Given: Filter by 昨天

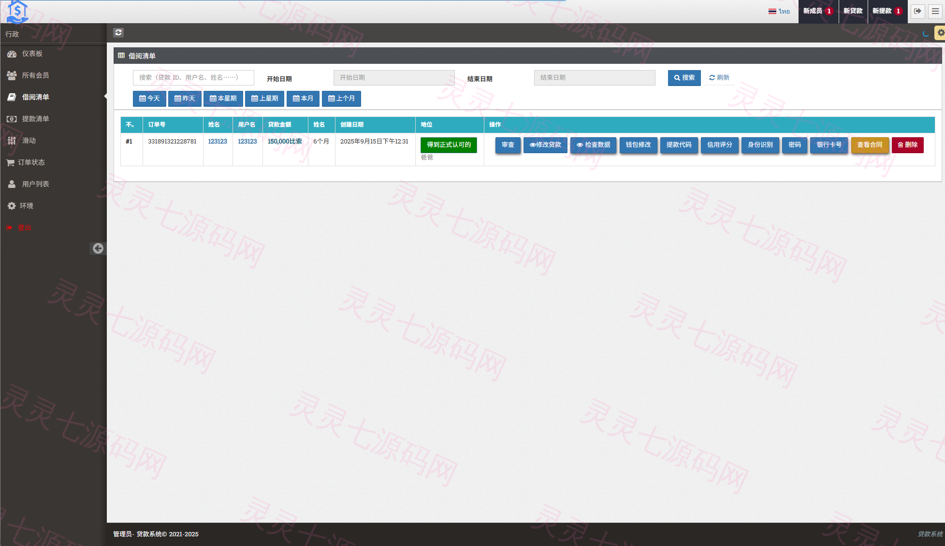Looking at the screenshot, I should (185, 99).
